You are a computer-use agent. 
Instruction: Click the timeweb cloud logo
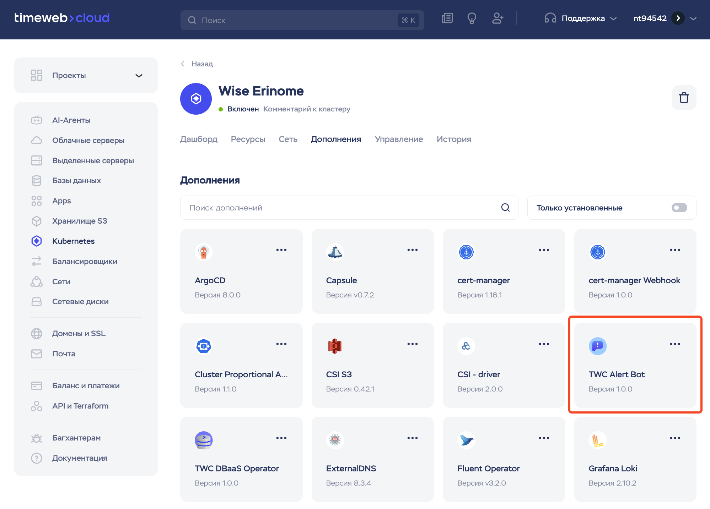[62, 18]
